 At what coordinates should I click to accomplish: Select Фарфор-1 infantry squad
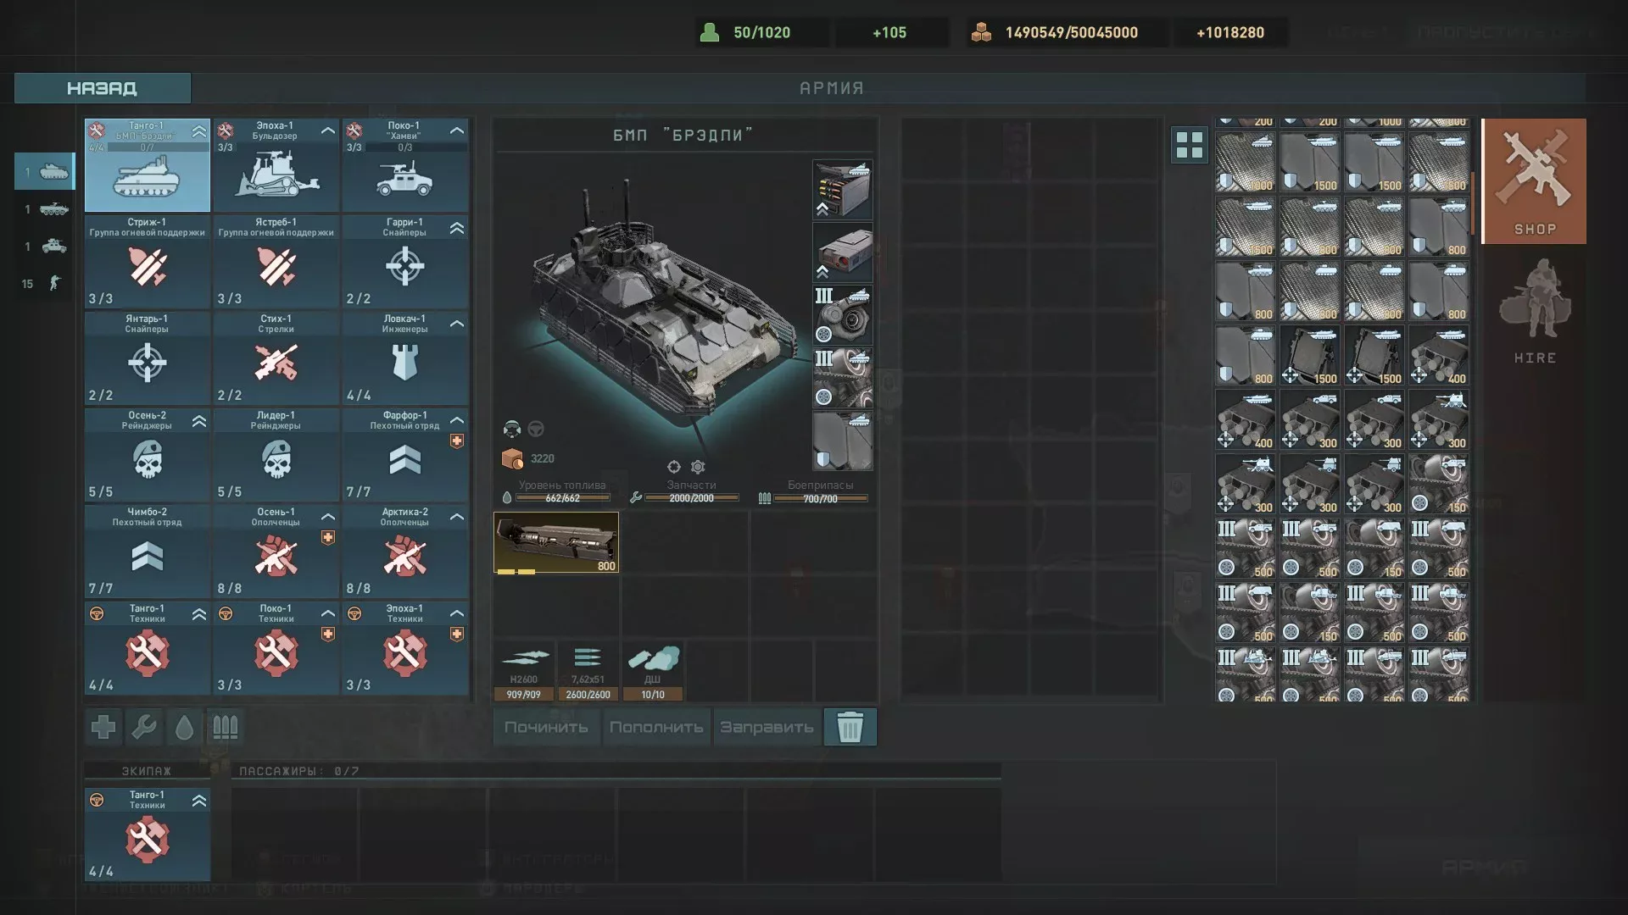click(x=405, y=455)
